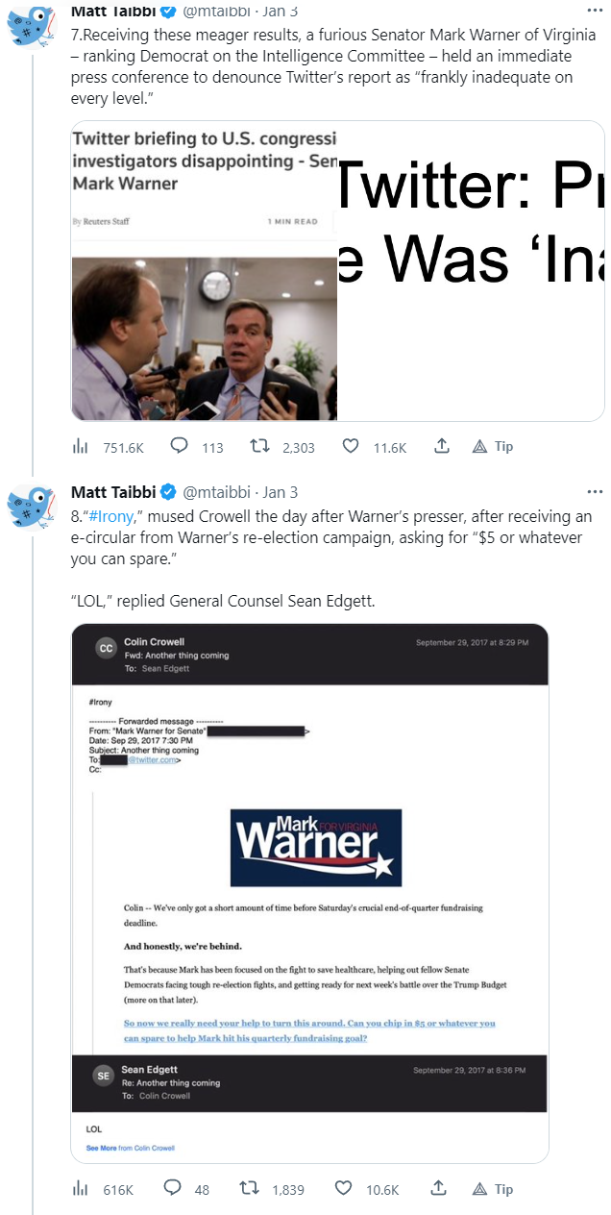The height and width of the screenshot is (1215, 611).
Task: View analytics icon showing 751.6K views
Action: pyautogui.click(x=82, y=446)
